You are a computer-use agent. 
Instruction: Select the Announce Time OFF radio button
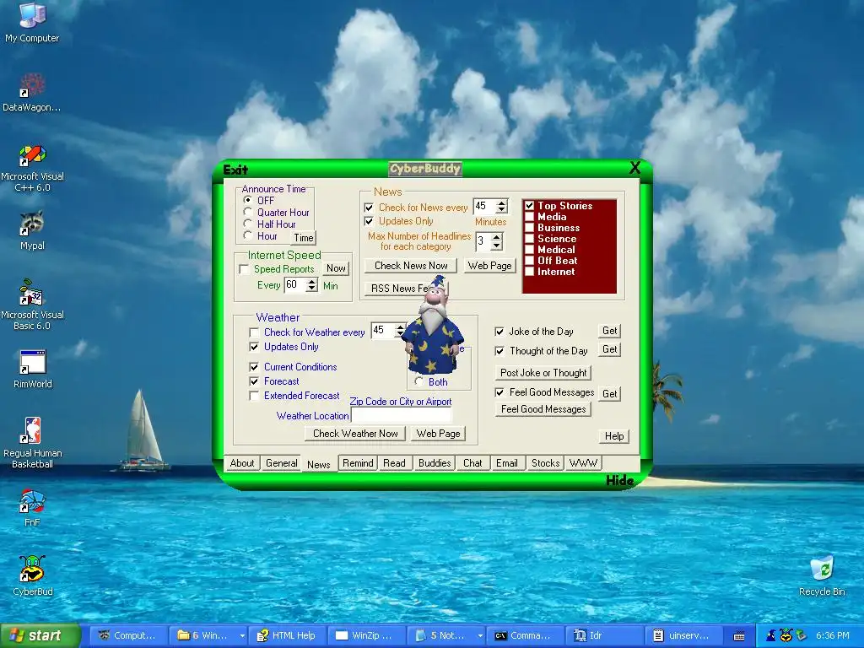point(247,200)
